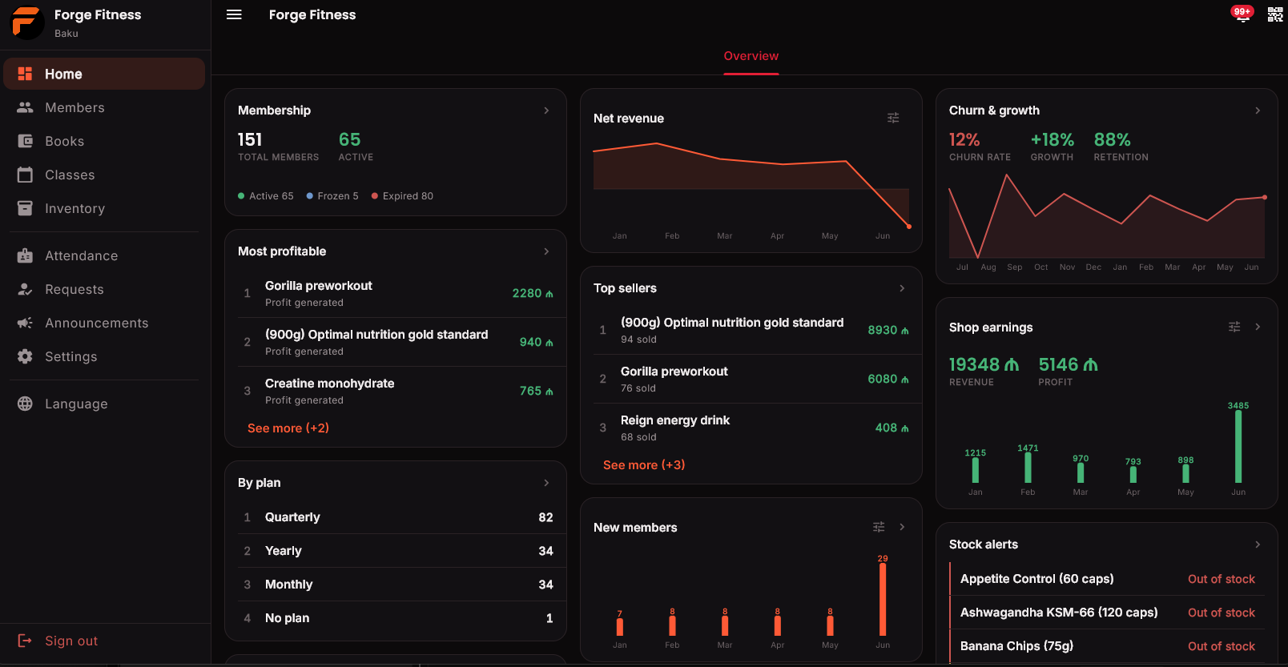Click the Expired 80 legend item
The height and width of the screenshot is (667, 1288).
coord(402,196)
